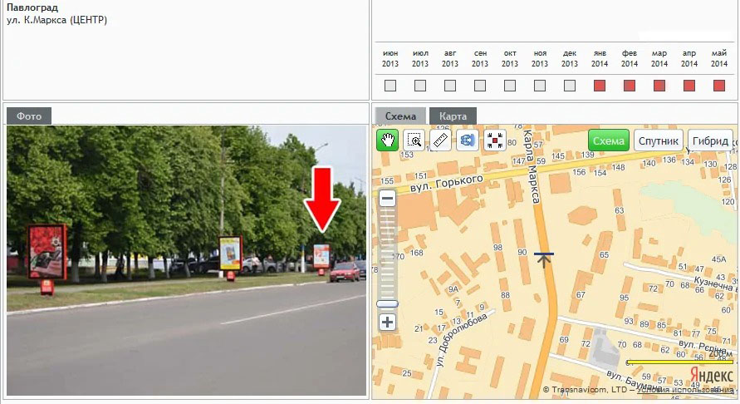Image resolution: width=740 pixels, height=404 pixels.
Task: Click the май 2014 month label
Action: pos(719,58)
